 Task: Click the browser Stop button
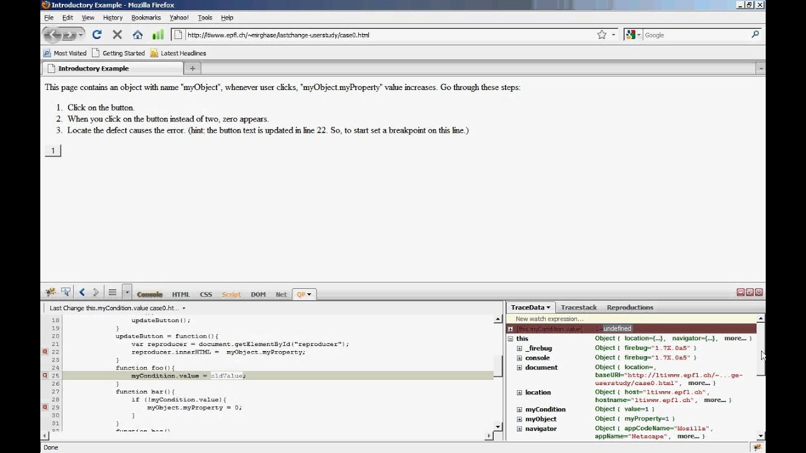click(x=117, y=35)
